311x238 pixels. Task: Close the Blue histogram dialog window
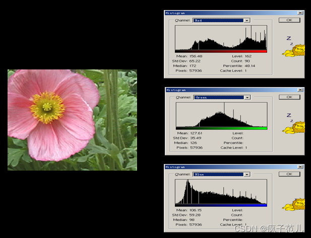(300, 167)
